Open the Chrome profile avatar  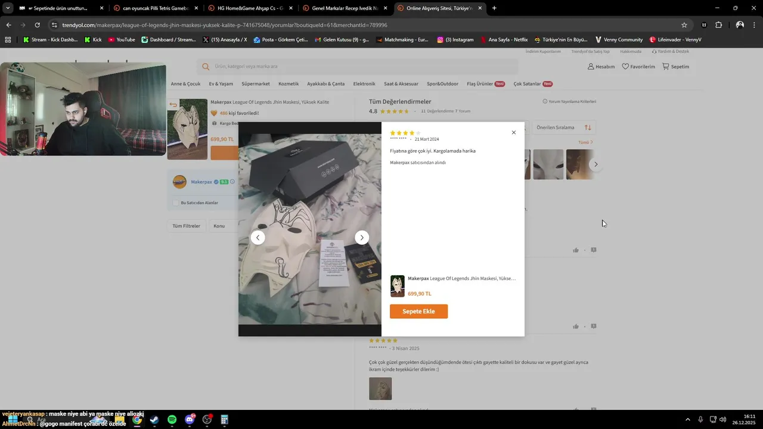pos(740,25)
